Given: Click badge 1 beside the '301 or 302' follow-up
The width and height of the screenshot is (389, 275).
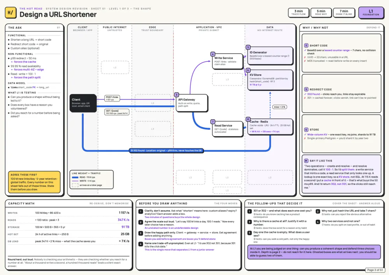Looking at the screenshot, I should pos(250,211).
